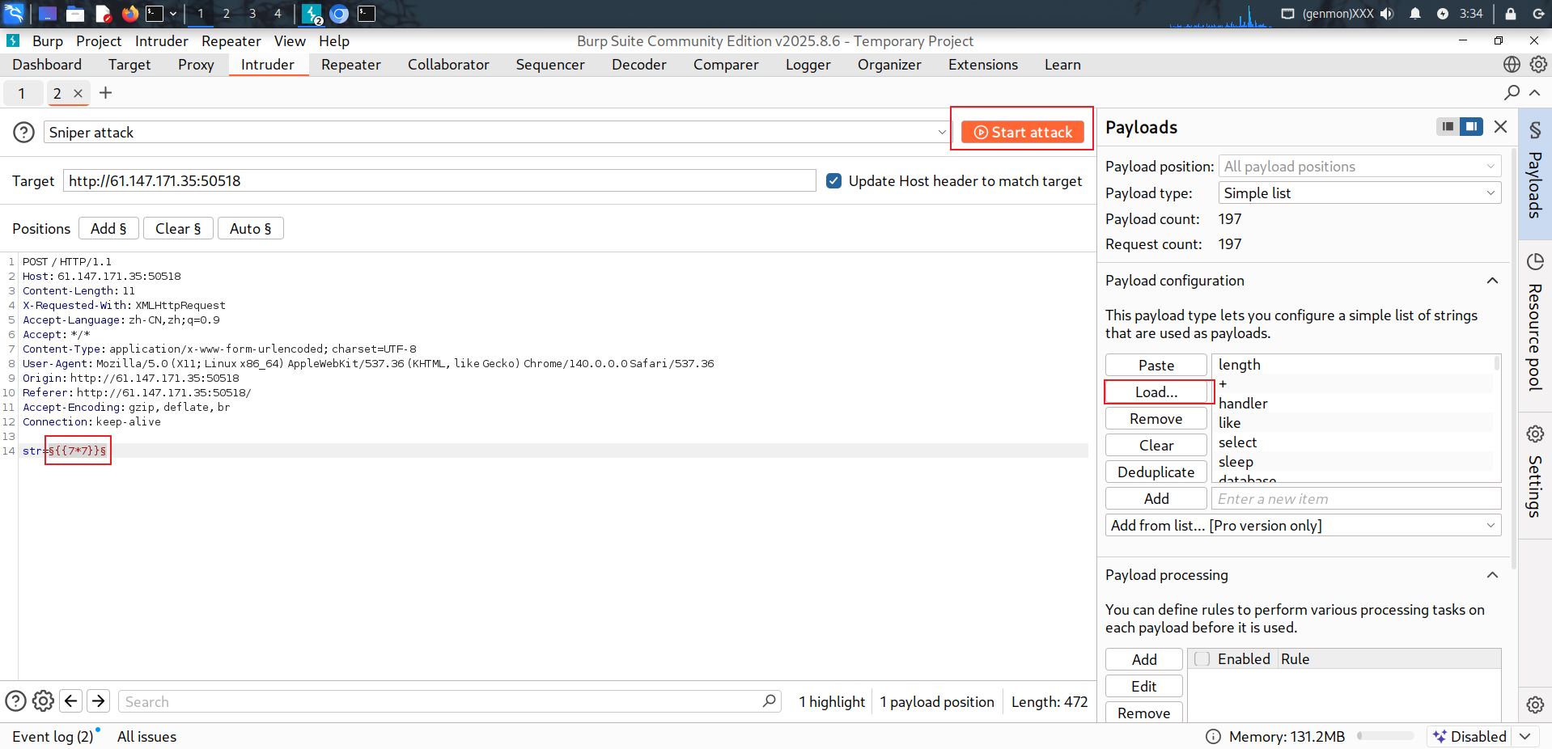Click the Disabled AI sparkle button
1552x749 pixels.
pos(1469,736)
